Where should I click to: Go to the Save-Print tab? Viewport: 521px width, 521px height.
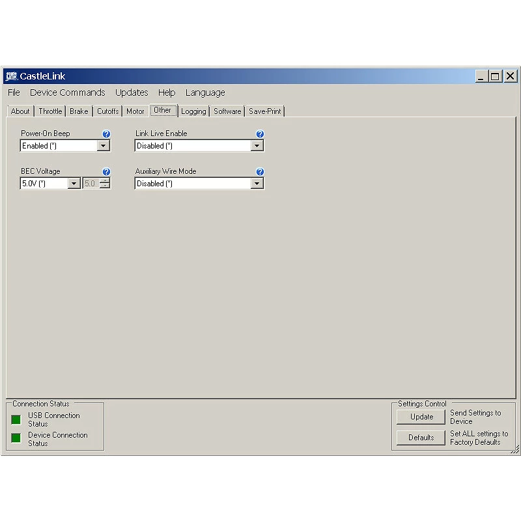[264, 111]
